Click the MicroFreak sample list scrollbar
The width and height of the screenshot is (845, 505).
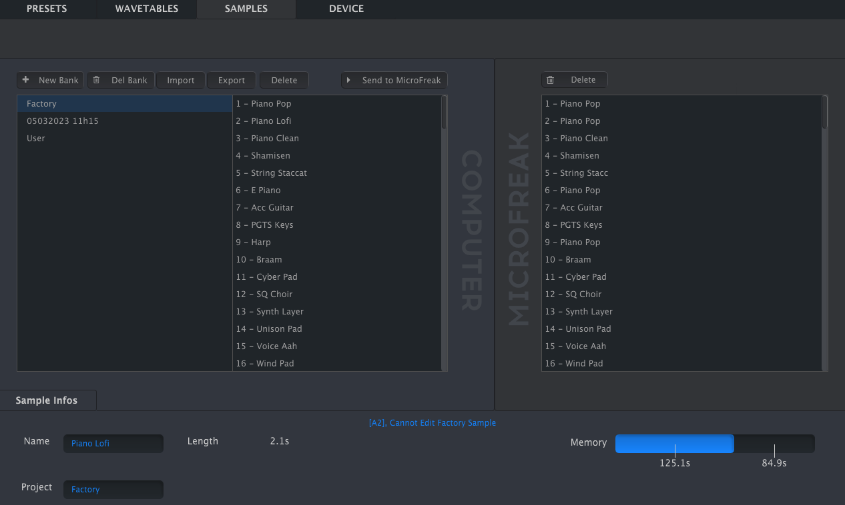(x=825, y=112)
